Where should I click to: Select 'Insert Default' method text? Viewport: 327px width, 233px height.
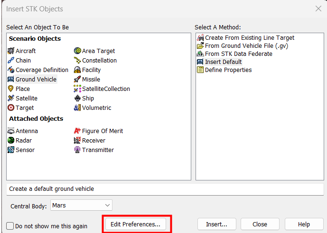tap(224, 62)
